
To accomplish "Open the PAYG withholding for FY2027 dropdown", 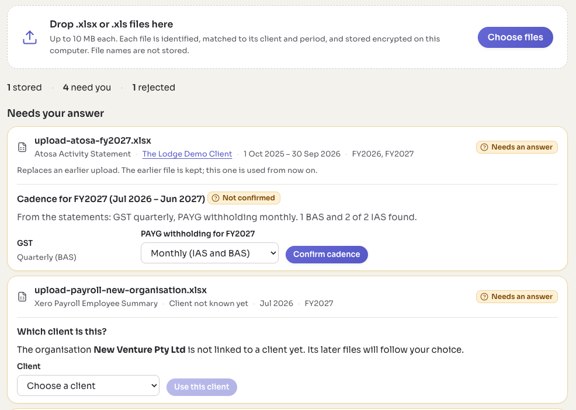I will (x=210, y=253).
